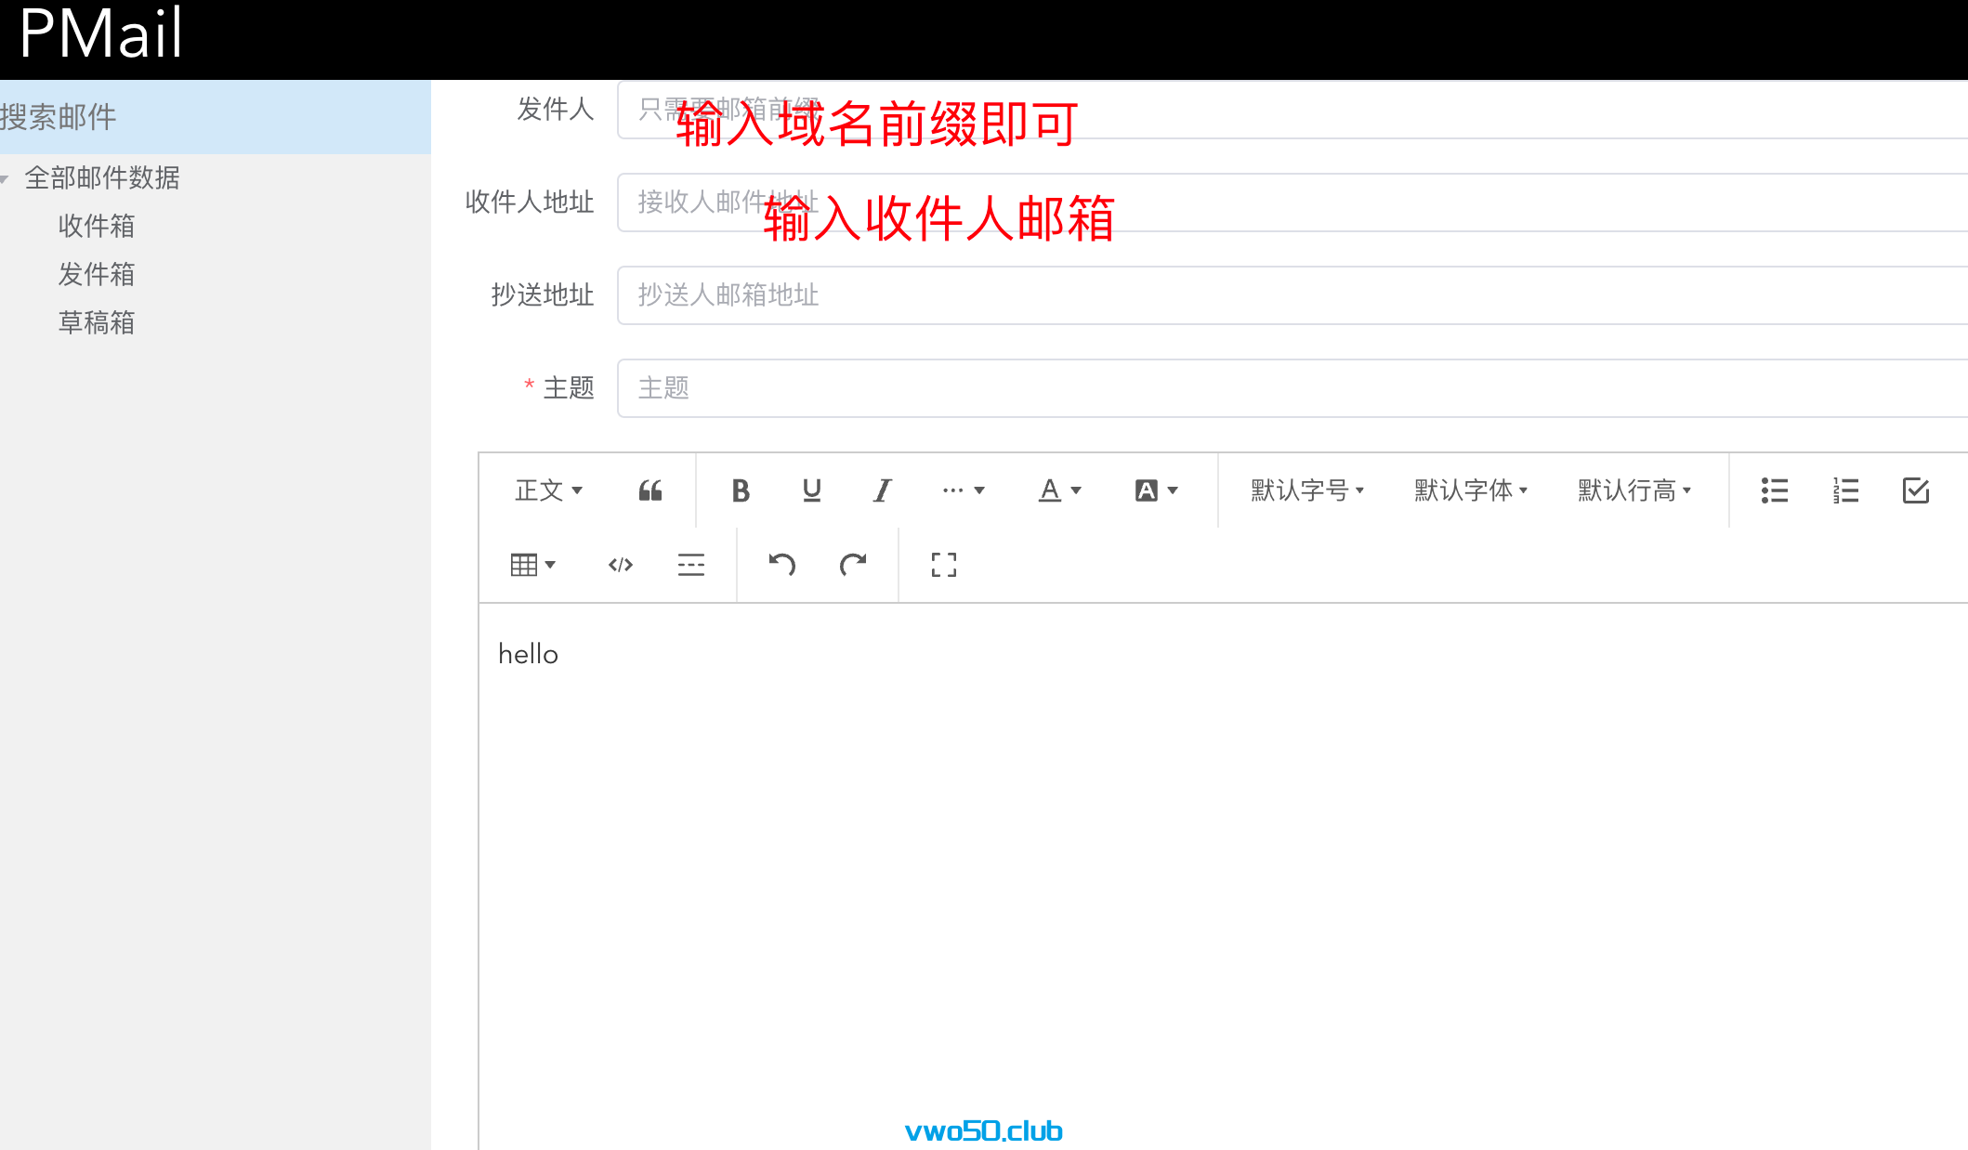Insert a bulleted list

(1774, 490)
